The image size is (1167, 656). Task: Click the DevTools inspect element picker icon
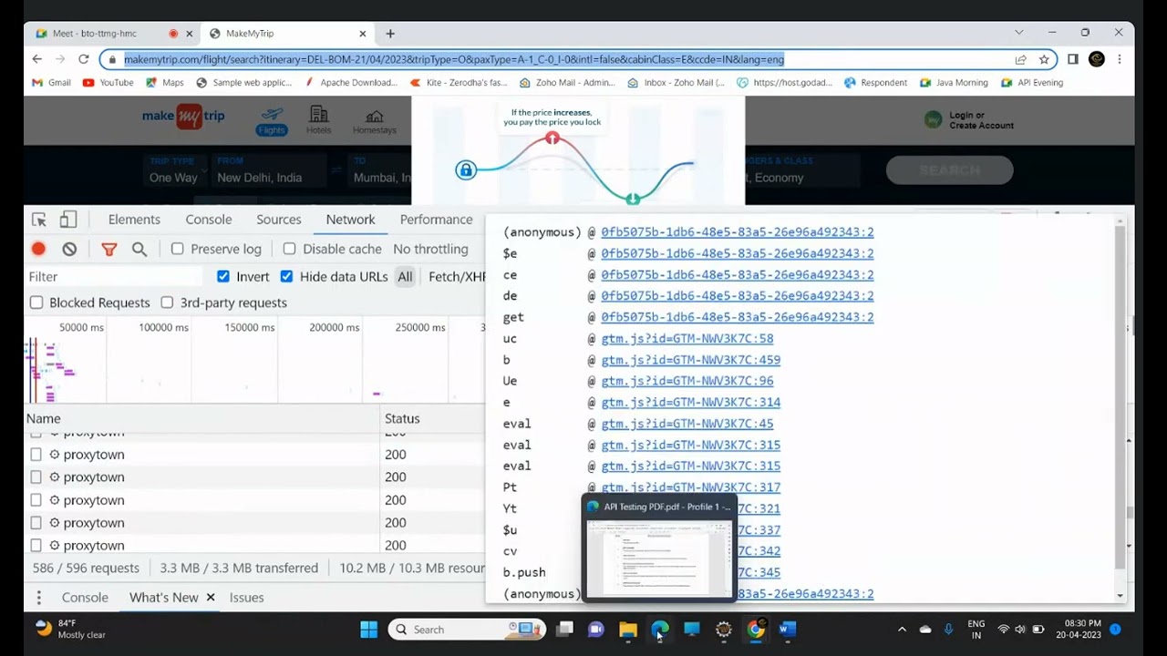point(39,220)
